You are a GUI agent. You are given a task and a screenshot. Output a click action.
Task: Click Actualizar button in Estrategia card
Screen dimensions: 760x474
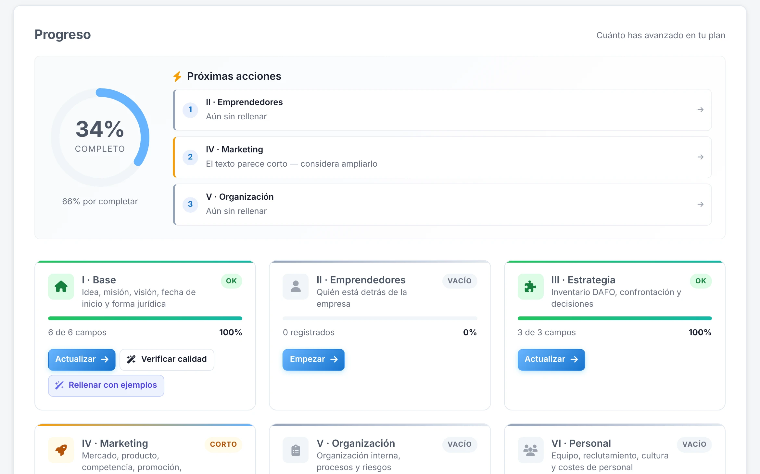(551, 359)
